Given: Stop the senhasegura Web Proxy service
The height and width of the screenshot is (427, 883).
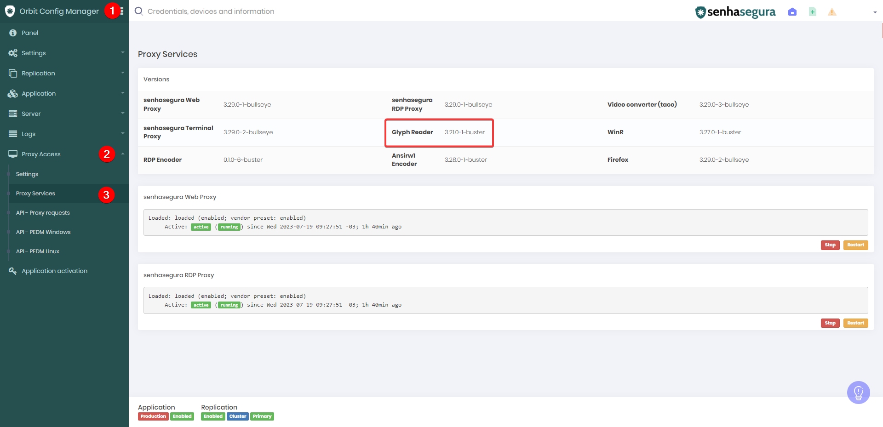Looking at the screenshot, I should coord(830,245).
